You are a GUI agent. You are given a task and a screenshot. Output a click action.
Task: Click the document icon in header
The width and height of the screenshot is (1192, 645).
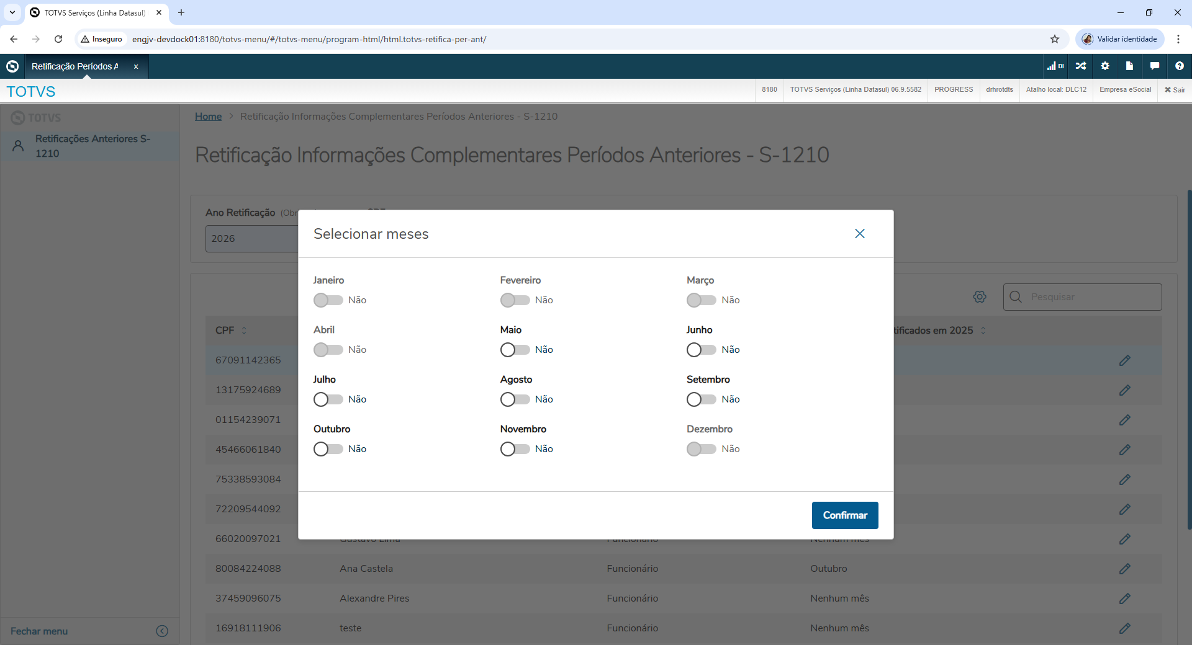(1129, 66)
